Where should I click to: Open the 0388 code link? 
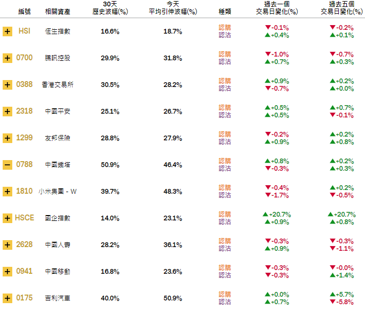25,84
